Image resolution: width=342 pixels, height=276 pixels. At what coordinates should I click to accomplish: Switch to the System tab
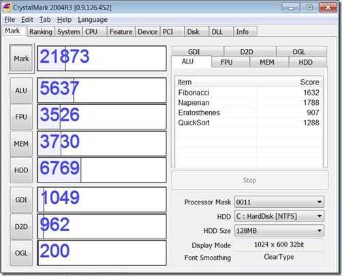tap(68, 31)
